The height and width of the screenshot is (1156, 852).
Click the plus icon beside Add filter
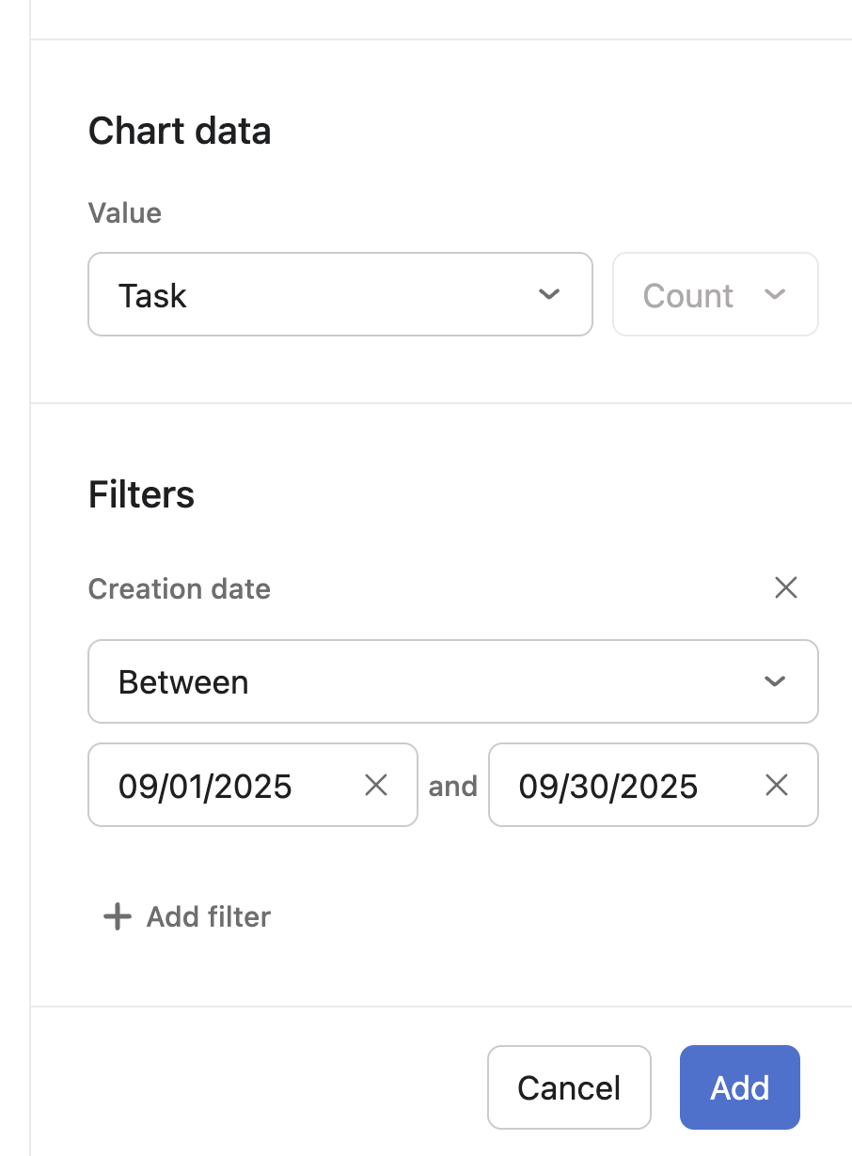pyautogui.click(x=117, y=916)
